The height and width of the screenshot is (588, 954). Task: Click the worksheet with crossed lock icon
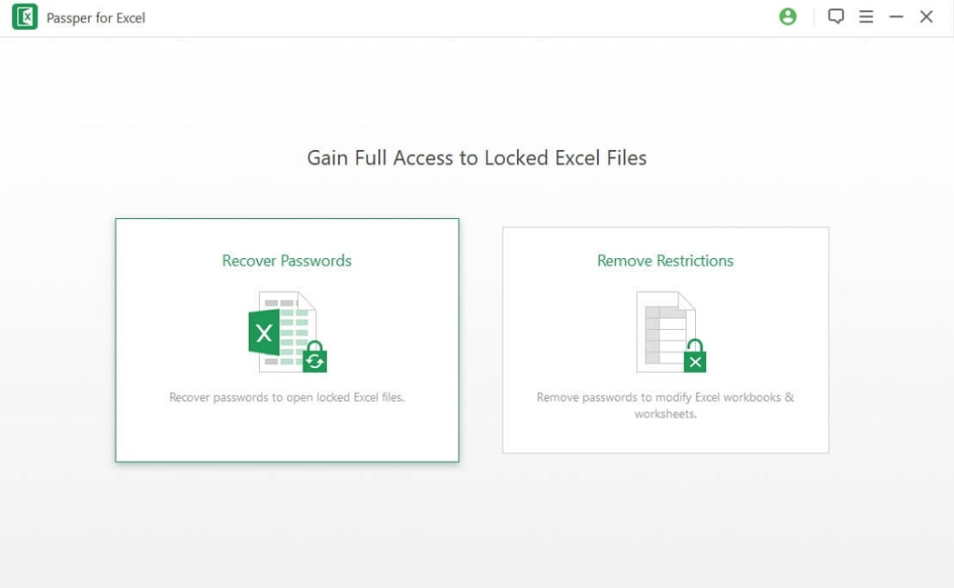click(x=664, y=331)
